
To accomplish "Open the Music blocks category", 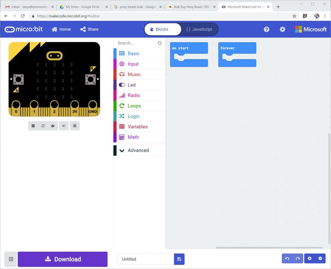I will pos(139,74).
